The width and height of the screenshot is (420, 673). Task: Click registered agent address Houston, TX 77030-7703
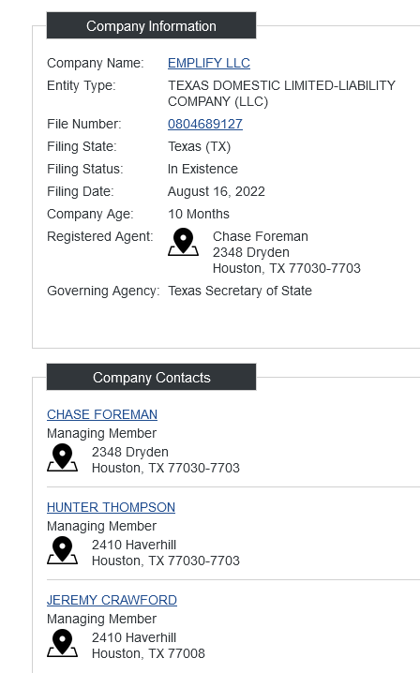pyautogui.click(x=287, y=268)
